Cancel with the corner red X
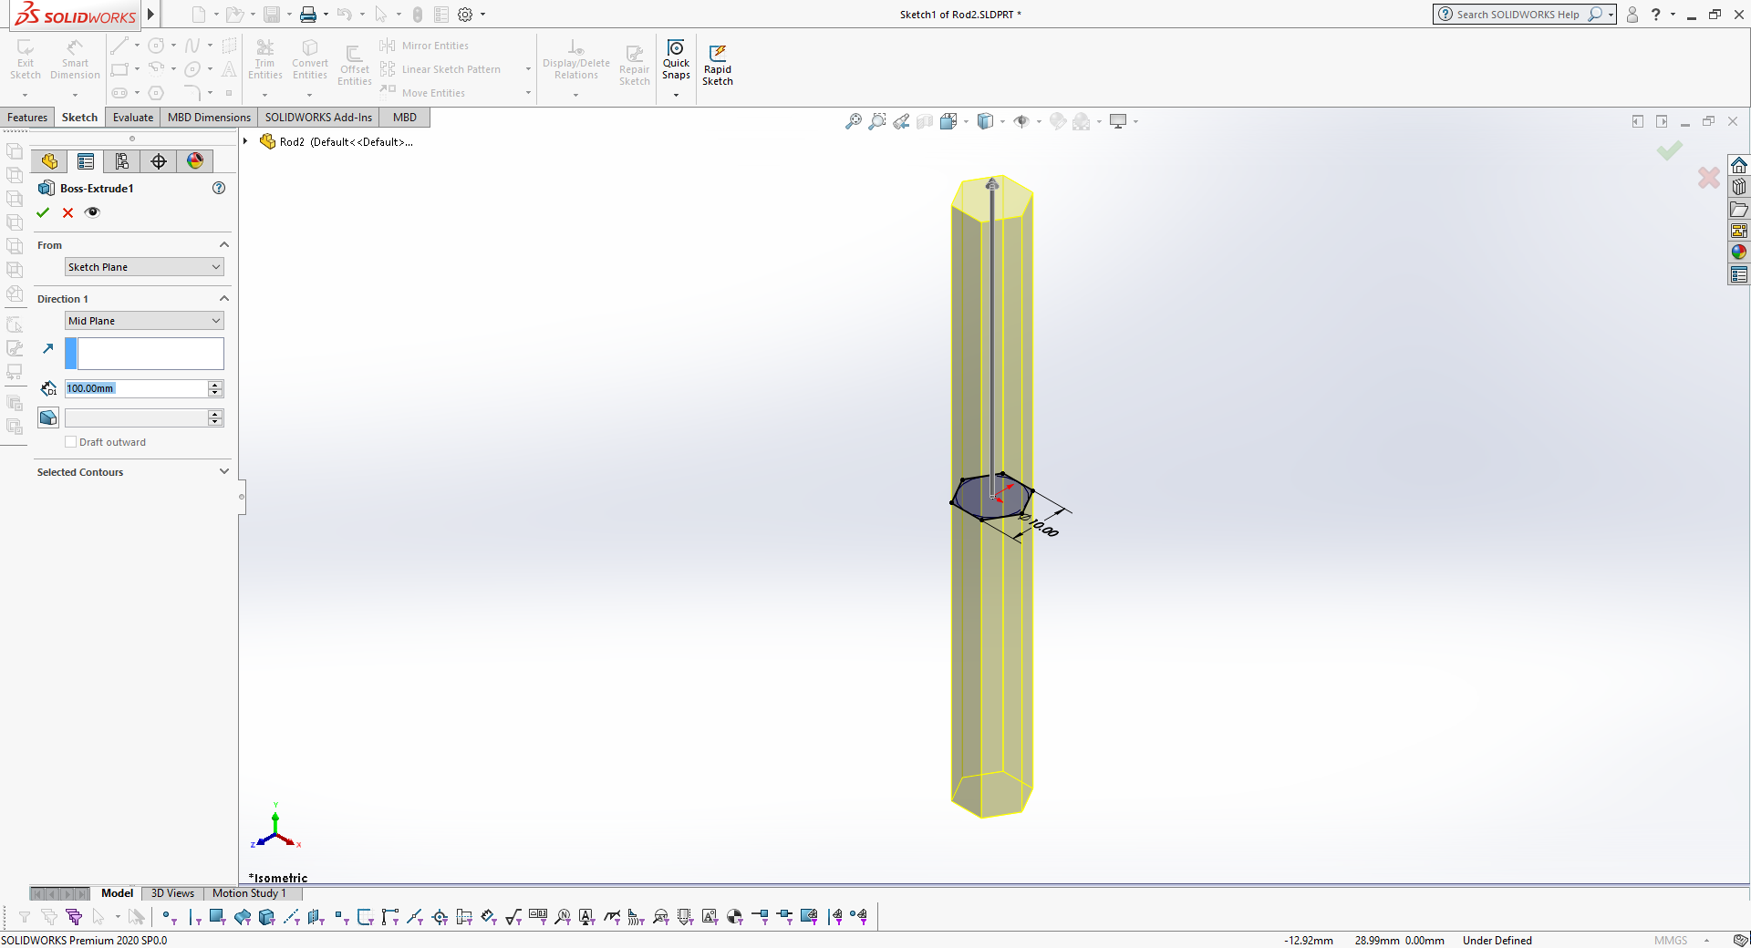Viewport: 1751px width, 948px height. [x=1709, y=178]
